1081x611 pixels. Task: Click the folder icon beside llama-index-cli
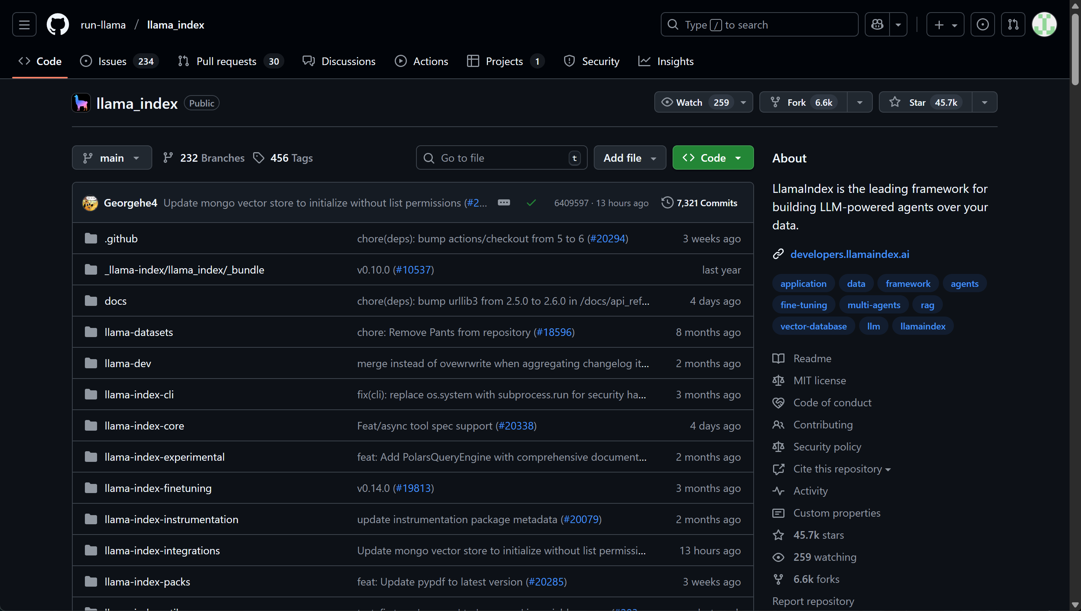coord(91,395)
